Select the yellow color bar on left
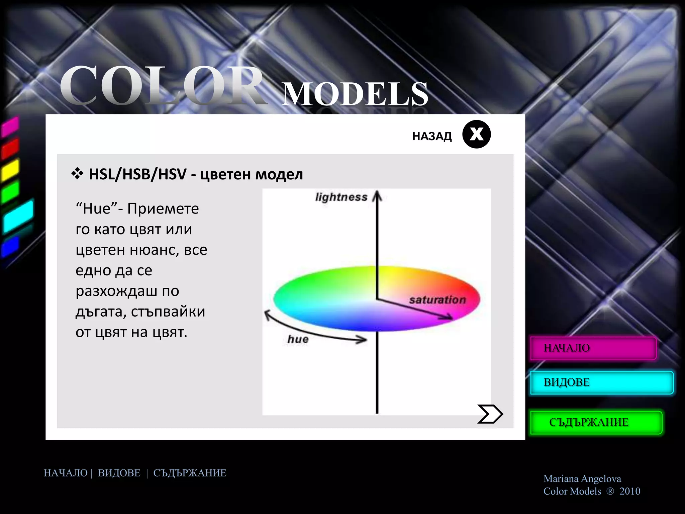685x514 pixels. pyautogui.click(x=10, y=170)
